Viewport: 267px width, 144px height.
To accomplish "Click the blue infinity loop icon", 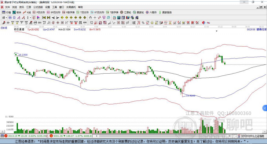I will coord(208,23).
